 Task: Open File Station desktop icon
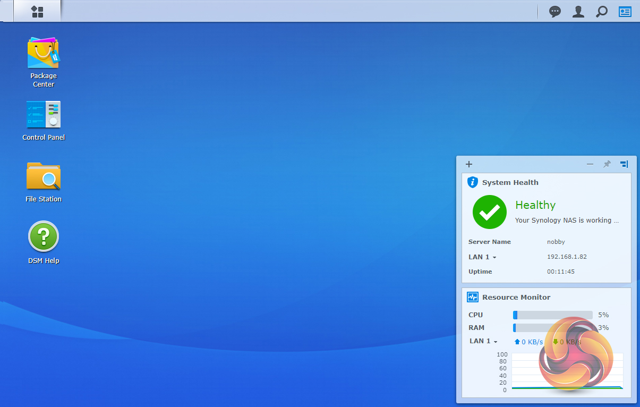44,182
